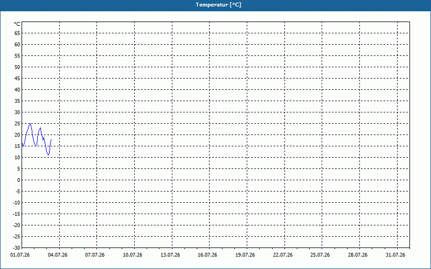Click axis label 35
This screenshot has height=269, width=431.
tap(17, 101)
